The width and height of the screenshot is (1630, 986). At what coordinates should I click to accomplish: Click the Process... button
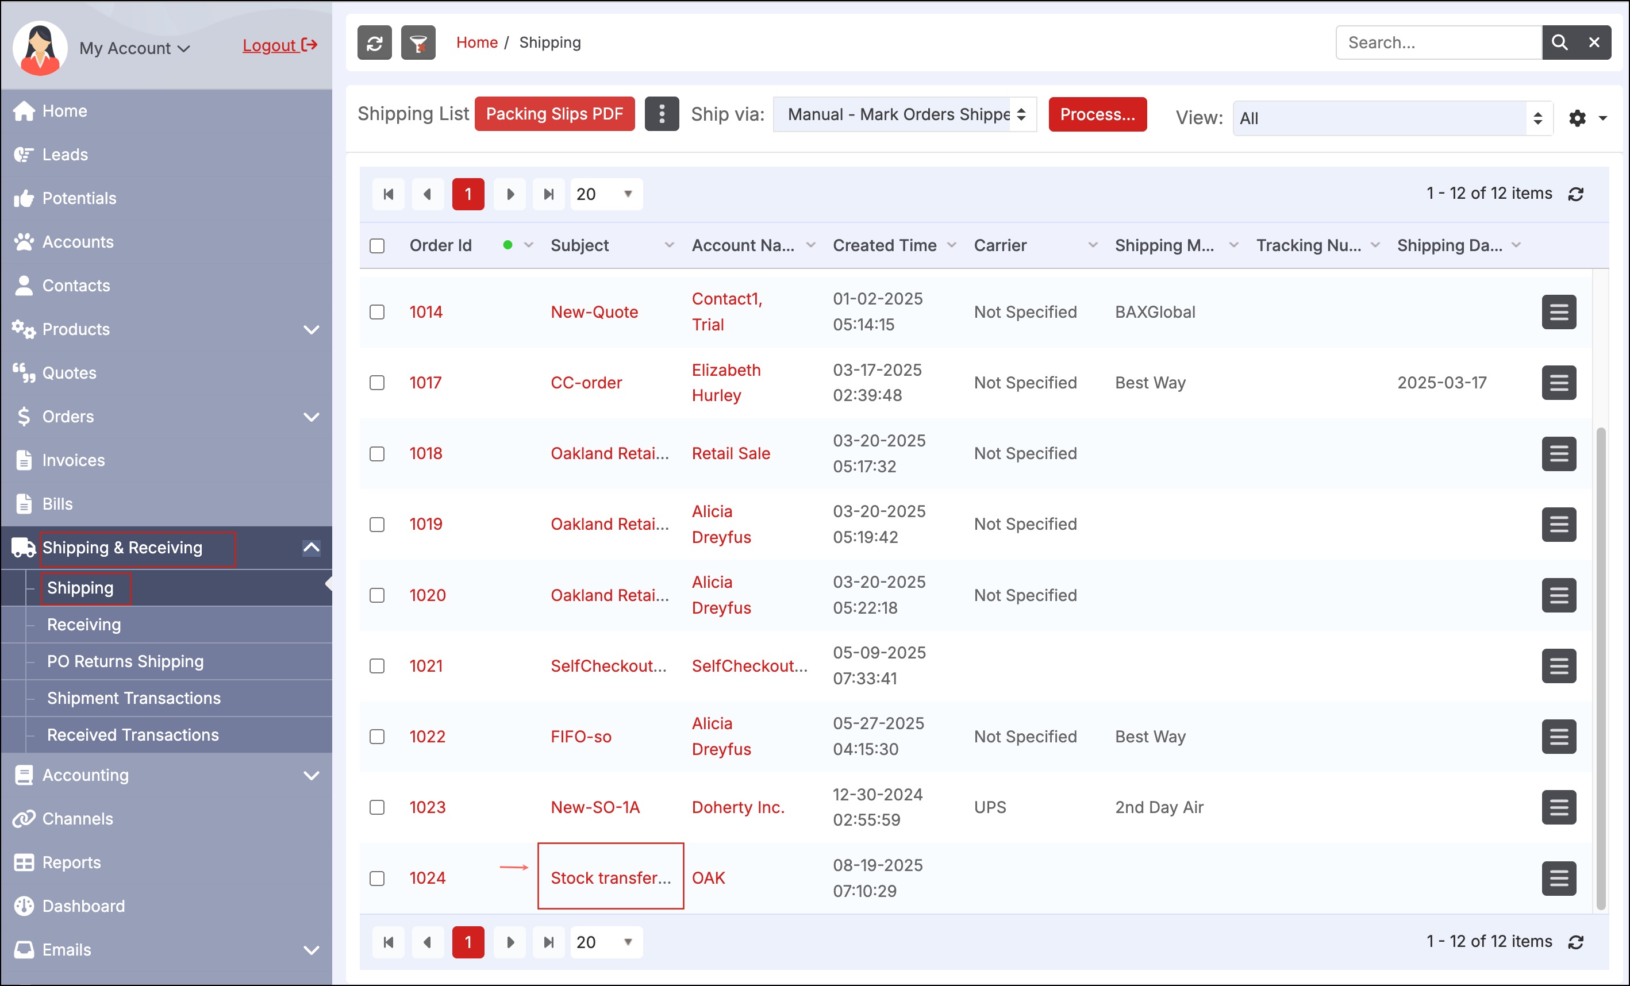[1097, 114]
